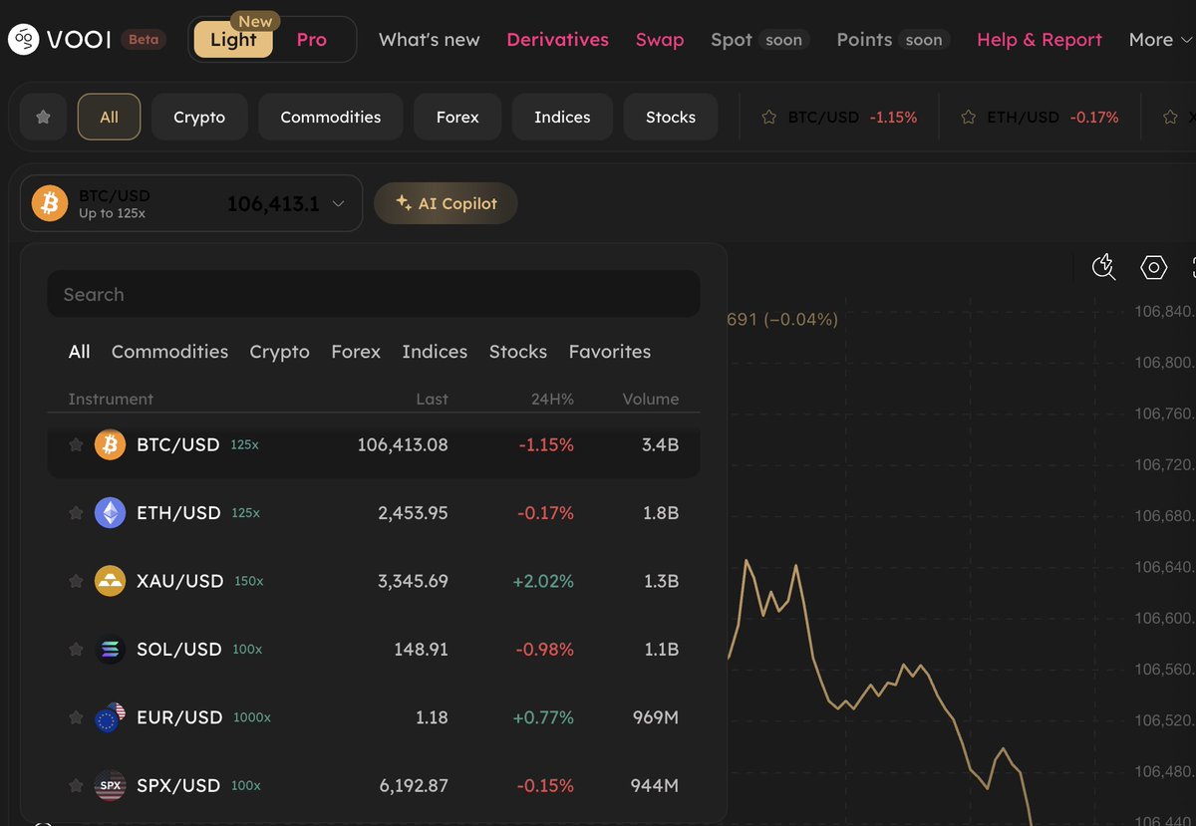Image resolution: width=1196 pixels, height=826 pixels.
Task: Select XAU/USD price 3,345.69
Action: tap(413, 581)
